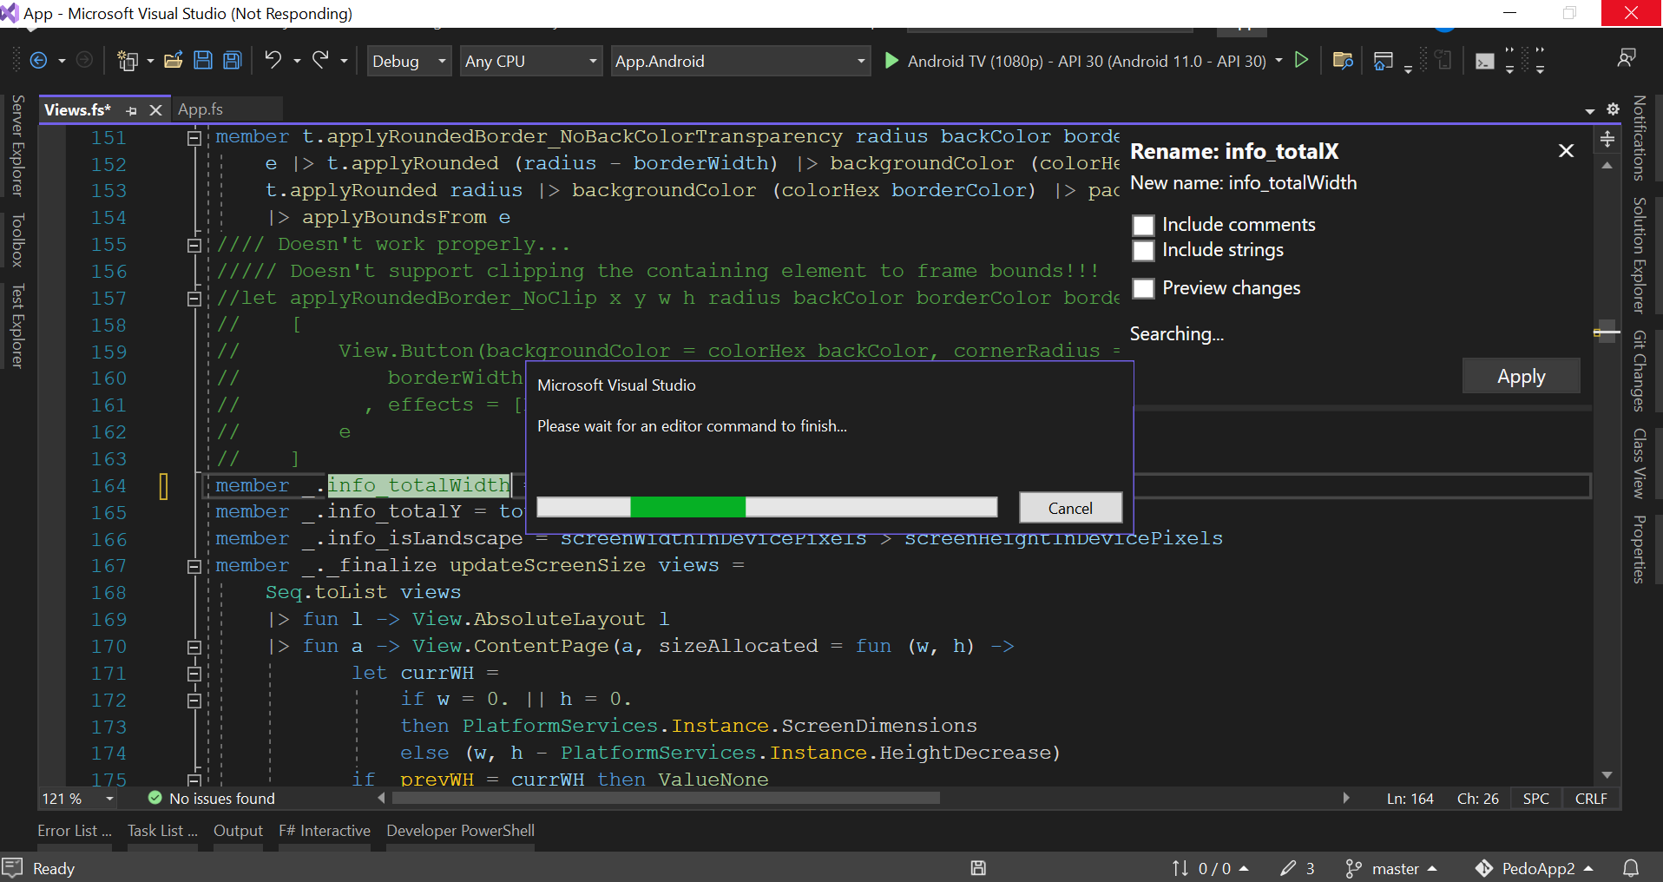
Task: Click the vertical scrollbar down arrow
Action: click(x=1607, y=775)
